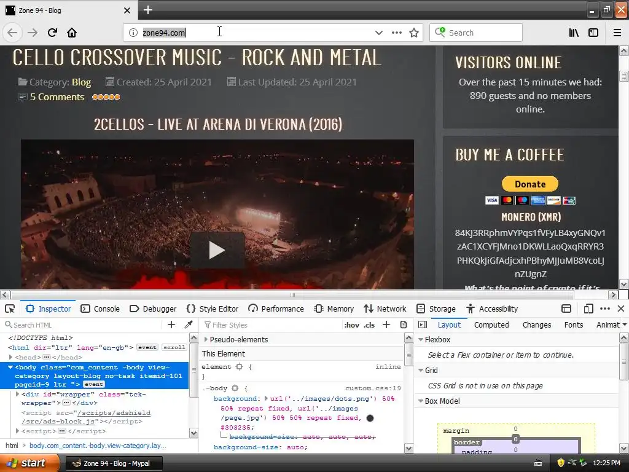Expand background url shorthand arrow
Screen dimensions: 629x472
click(266, 398)
